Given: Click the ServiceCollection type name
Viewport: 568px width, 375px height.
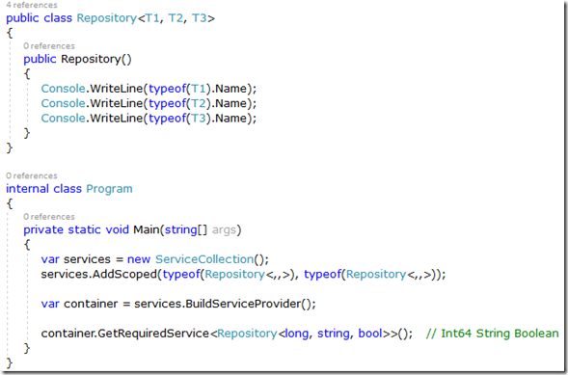Looking at the screenshot, I should (x=204, y=259).
